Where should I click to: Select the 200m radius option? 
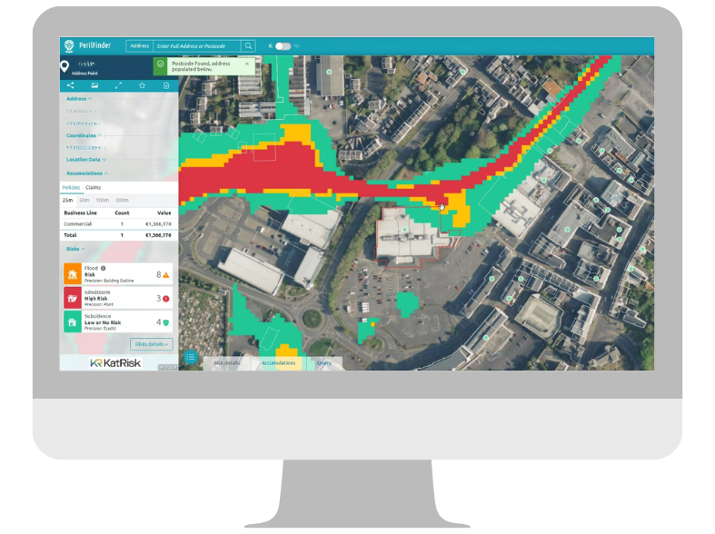(123, 199)
